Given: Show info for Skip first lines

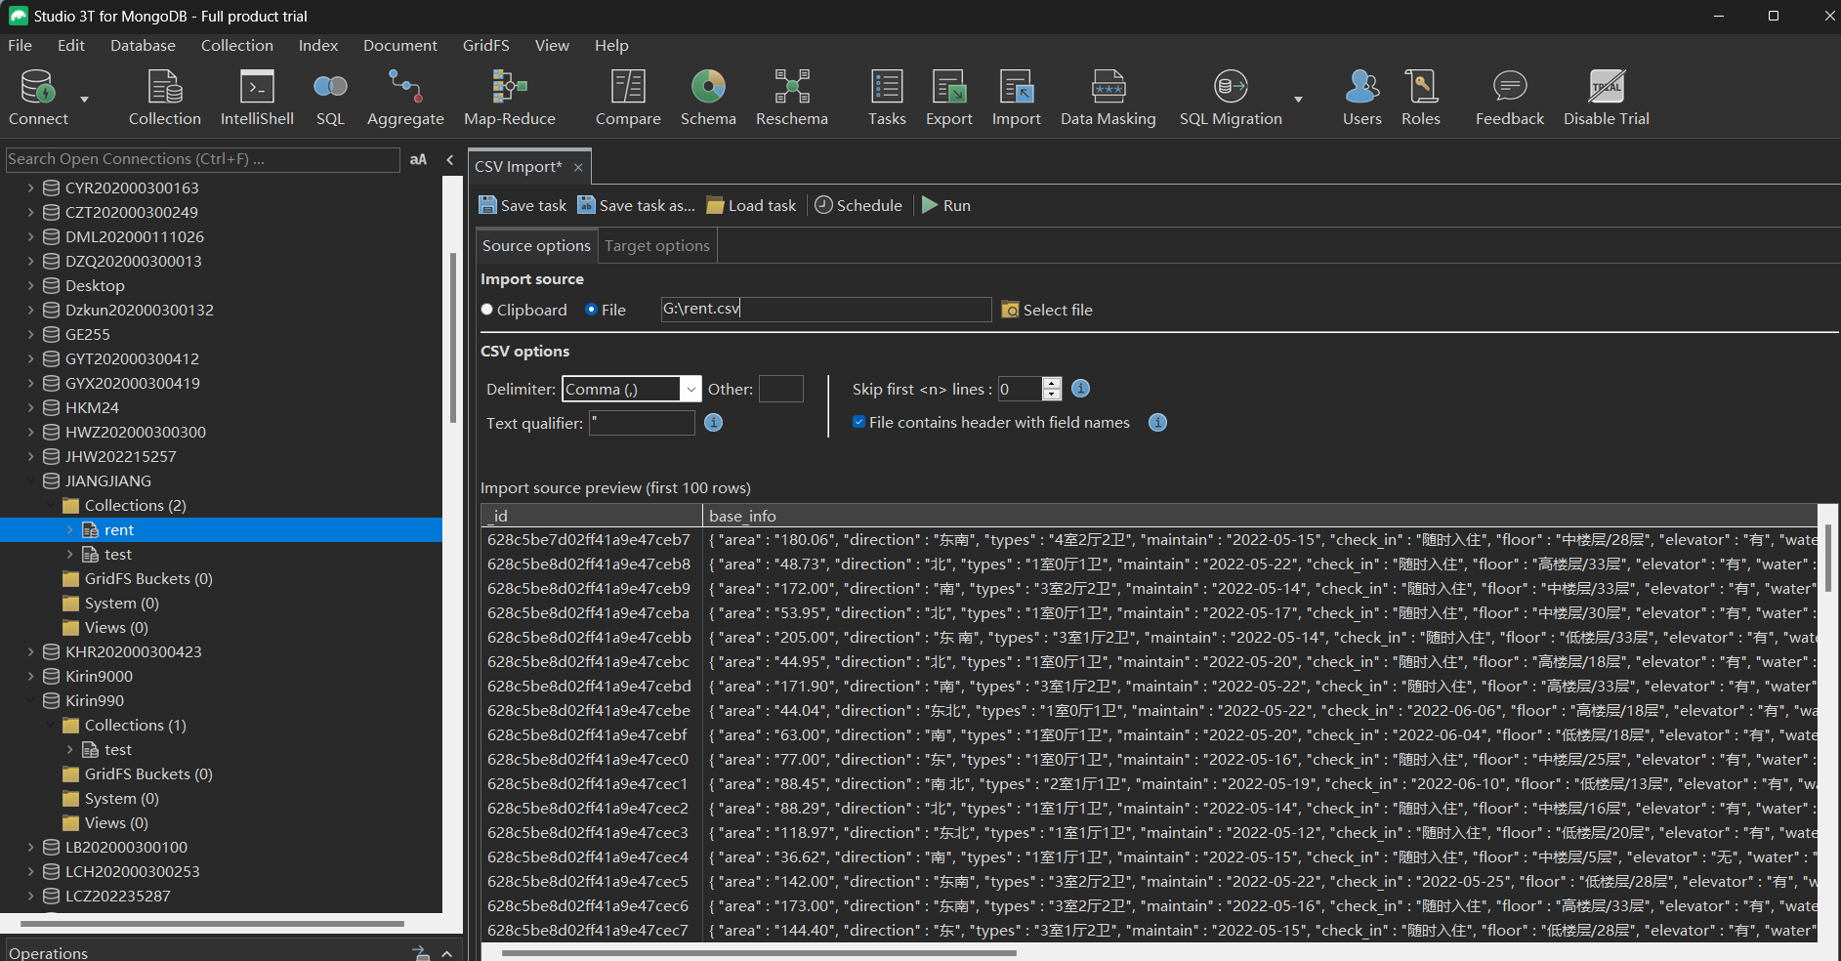Looking at the screenshot, I should point(1080,388).
